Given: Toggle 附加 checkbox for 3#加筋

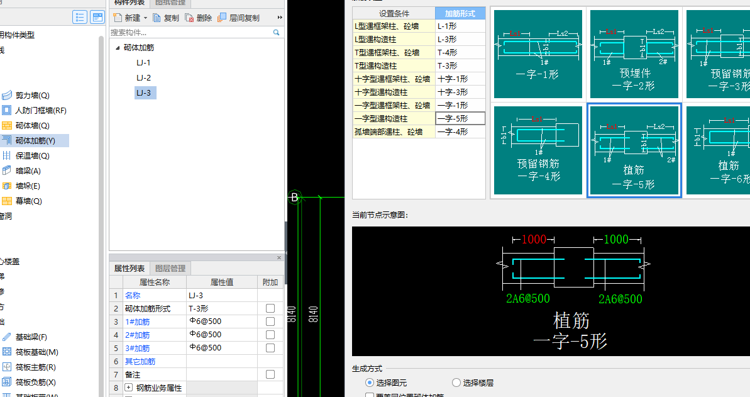Looking at the screenshot, I should tap(270, 348).
